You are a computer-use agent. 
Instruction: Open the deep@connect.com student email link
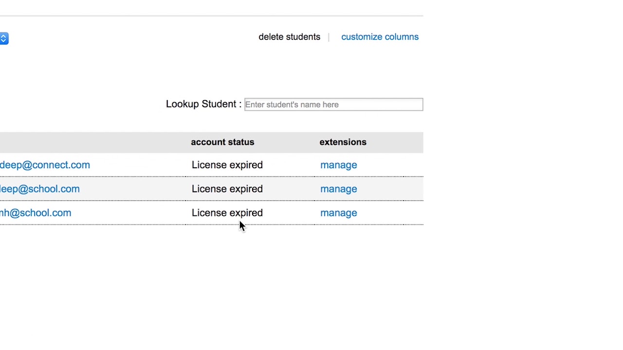[45, 165]
